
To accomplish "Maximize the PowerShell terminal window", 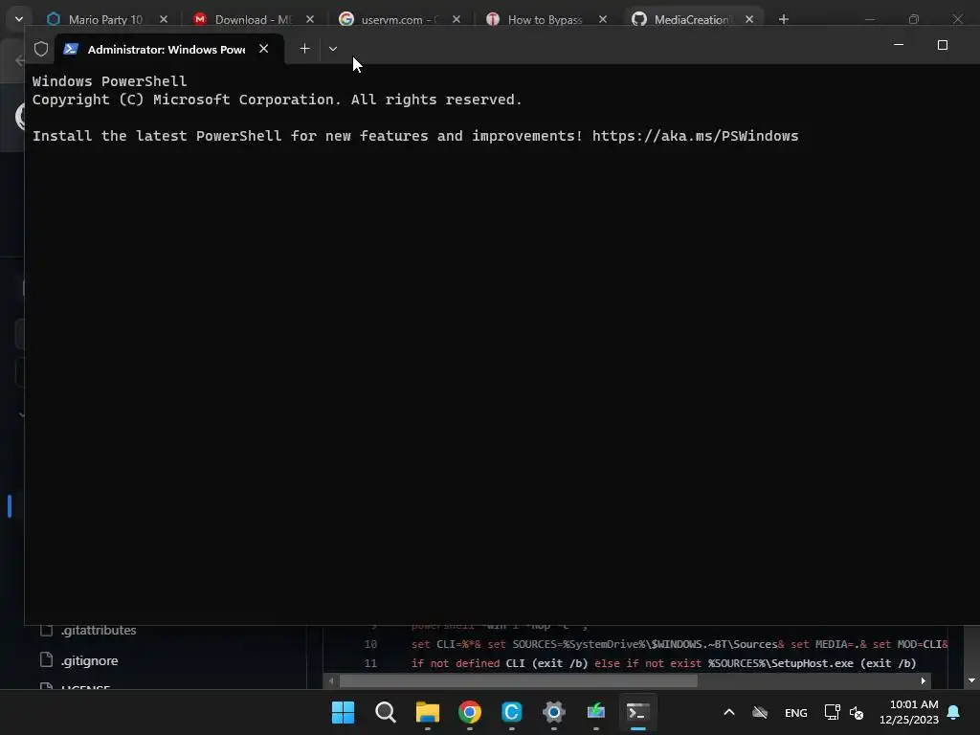I will tap(943, 45).
